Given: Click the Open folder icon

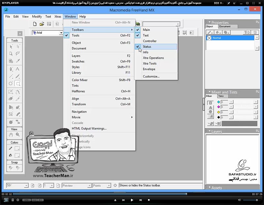Looking at the screenshot, I should [x=42, y=24].
